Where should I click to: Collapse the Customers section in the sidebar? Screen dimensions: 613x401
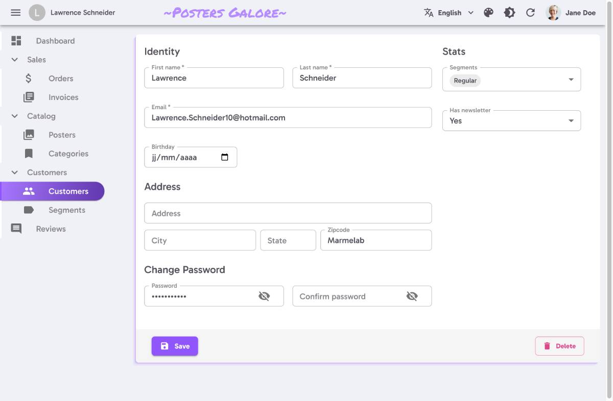point(14,172)
